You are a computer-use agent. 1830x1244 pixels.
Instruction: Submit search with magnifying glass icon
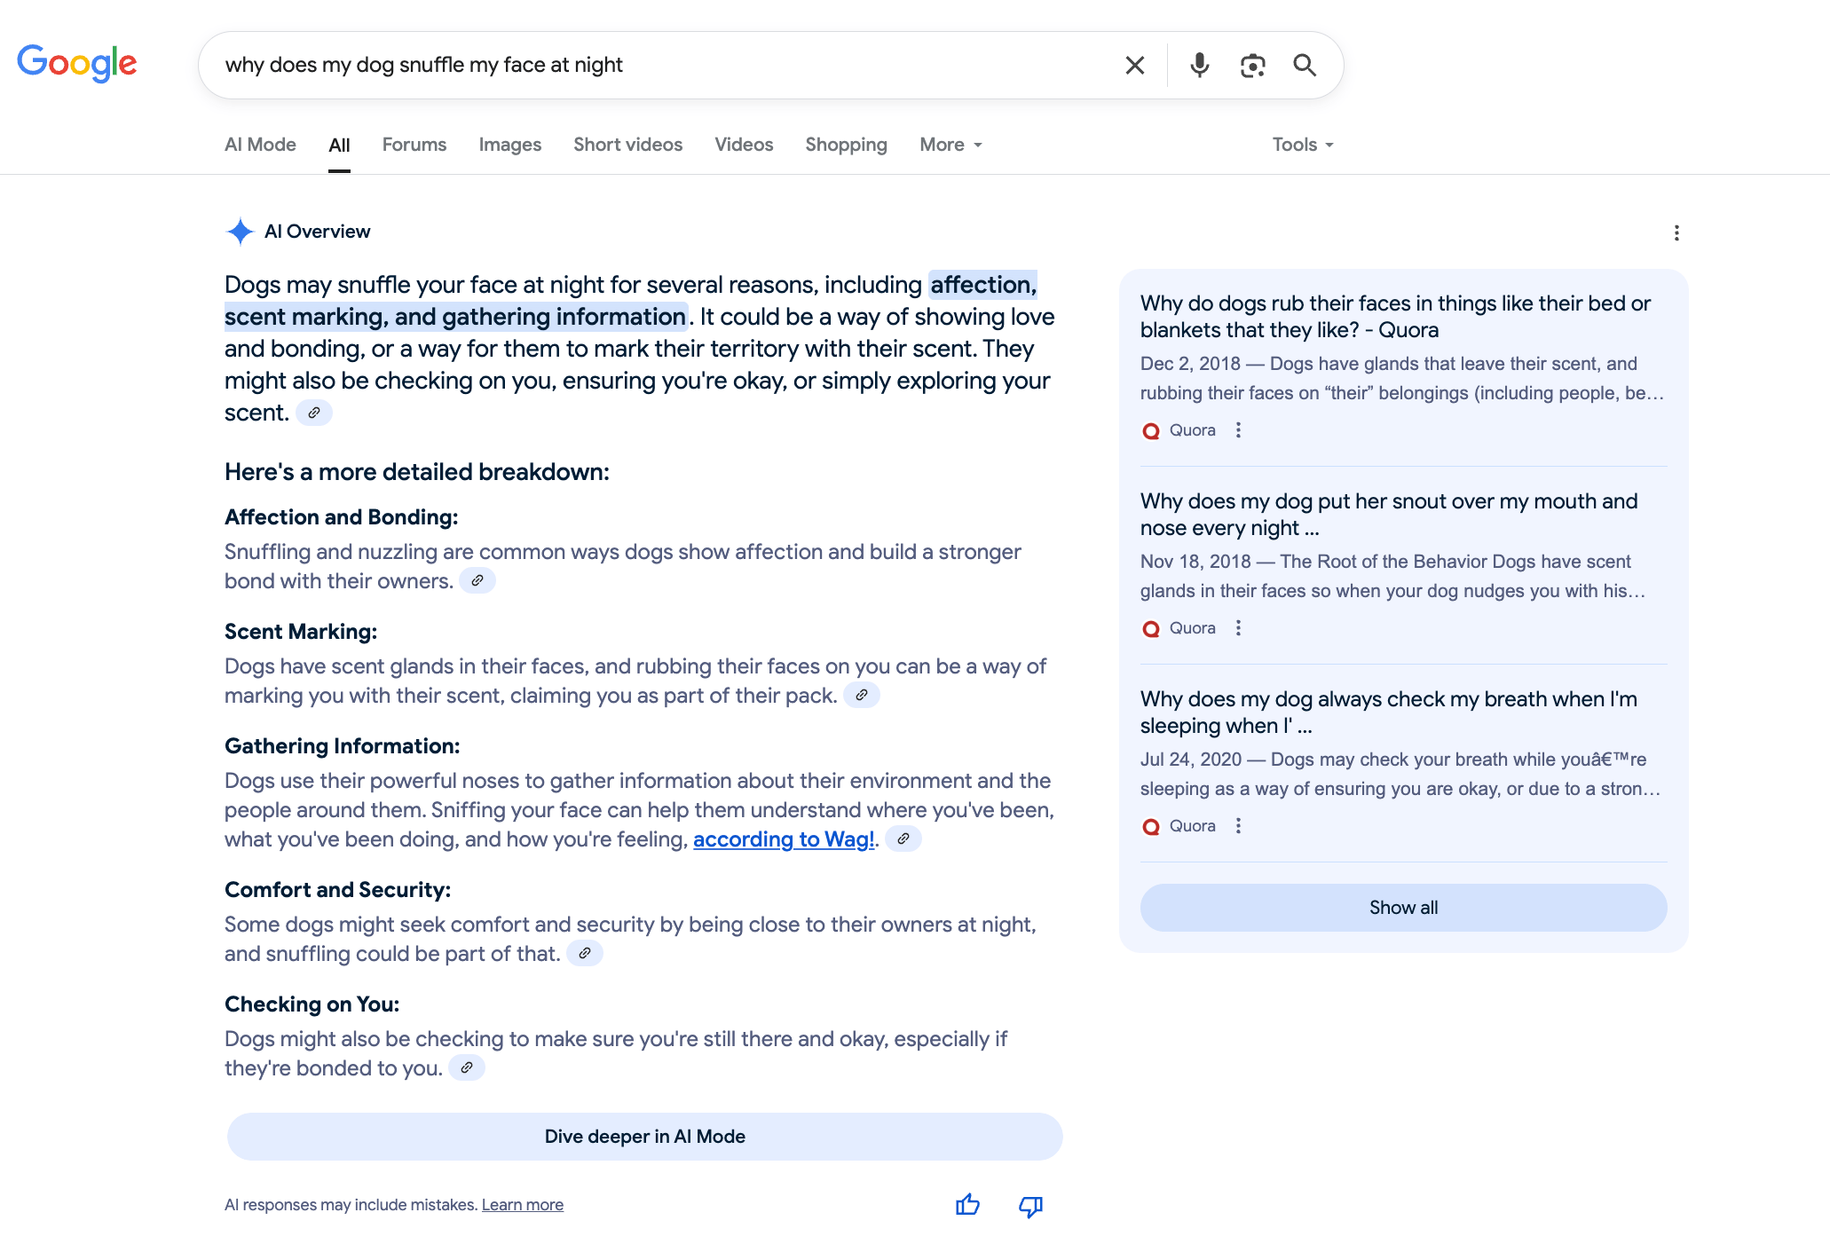point(1305,65)
